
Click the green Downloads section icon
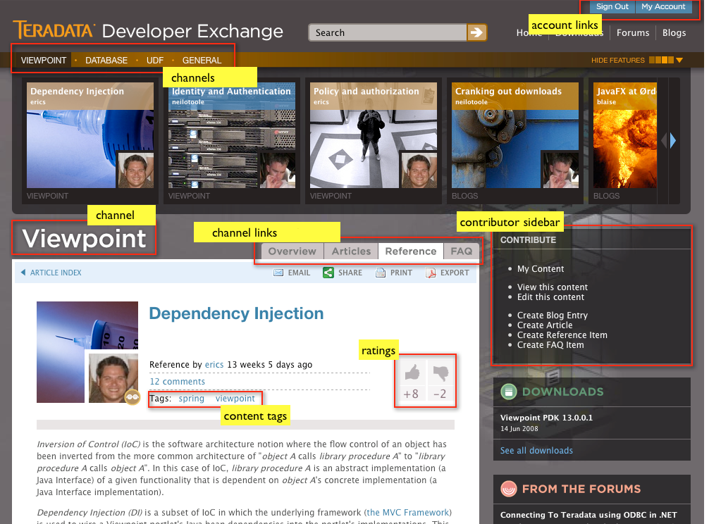(x=509, y=392)
